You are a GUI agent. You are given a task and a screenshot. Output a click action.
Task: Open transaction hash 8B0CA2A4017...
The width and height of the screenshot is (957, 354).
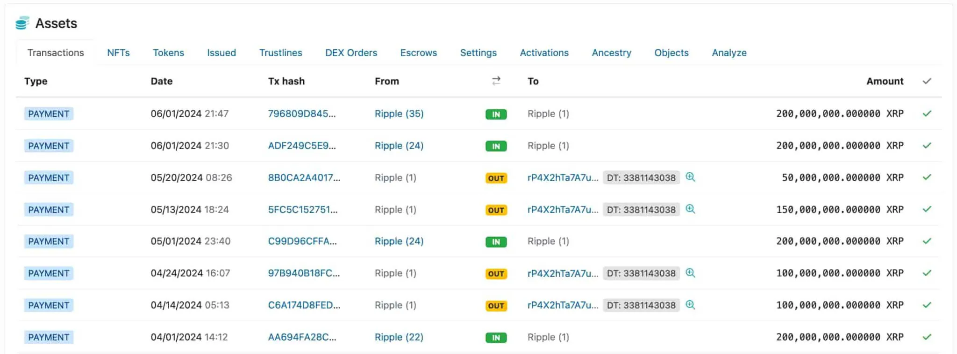tap(304, 177)
